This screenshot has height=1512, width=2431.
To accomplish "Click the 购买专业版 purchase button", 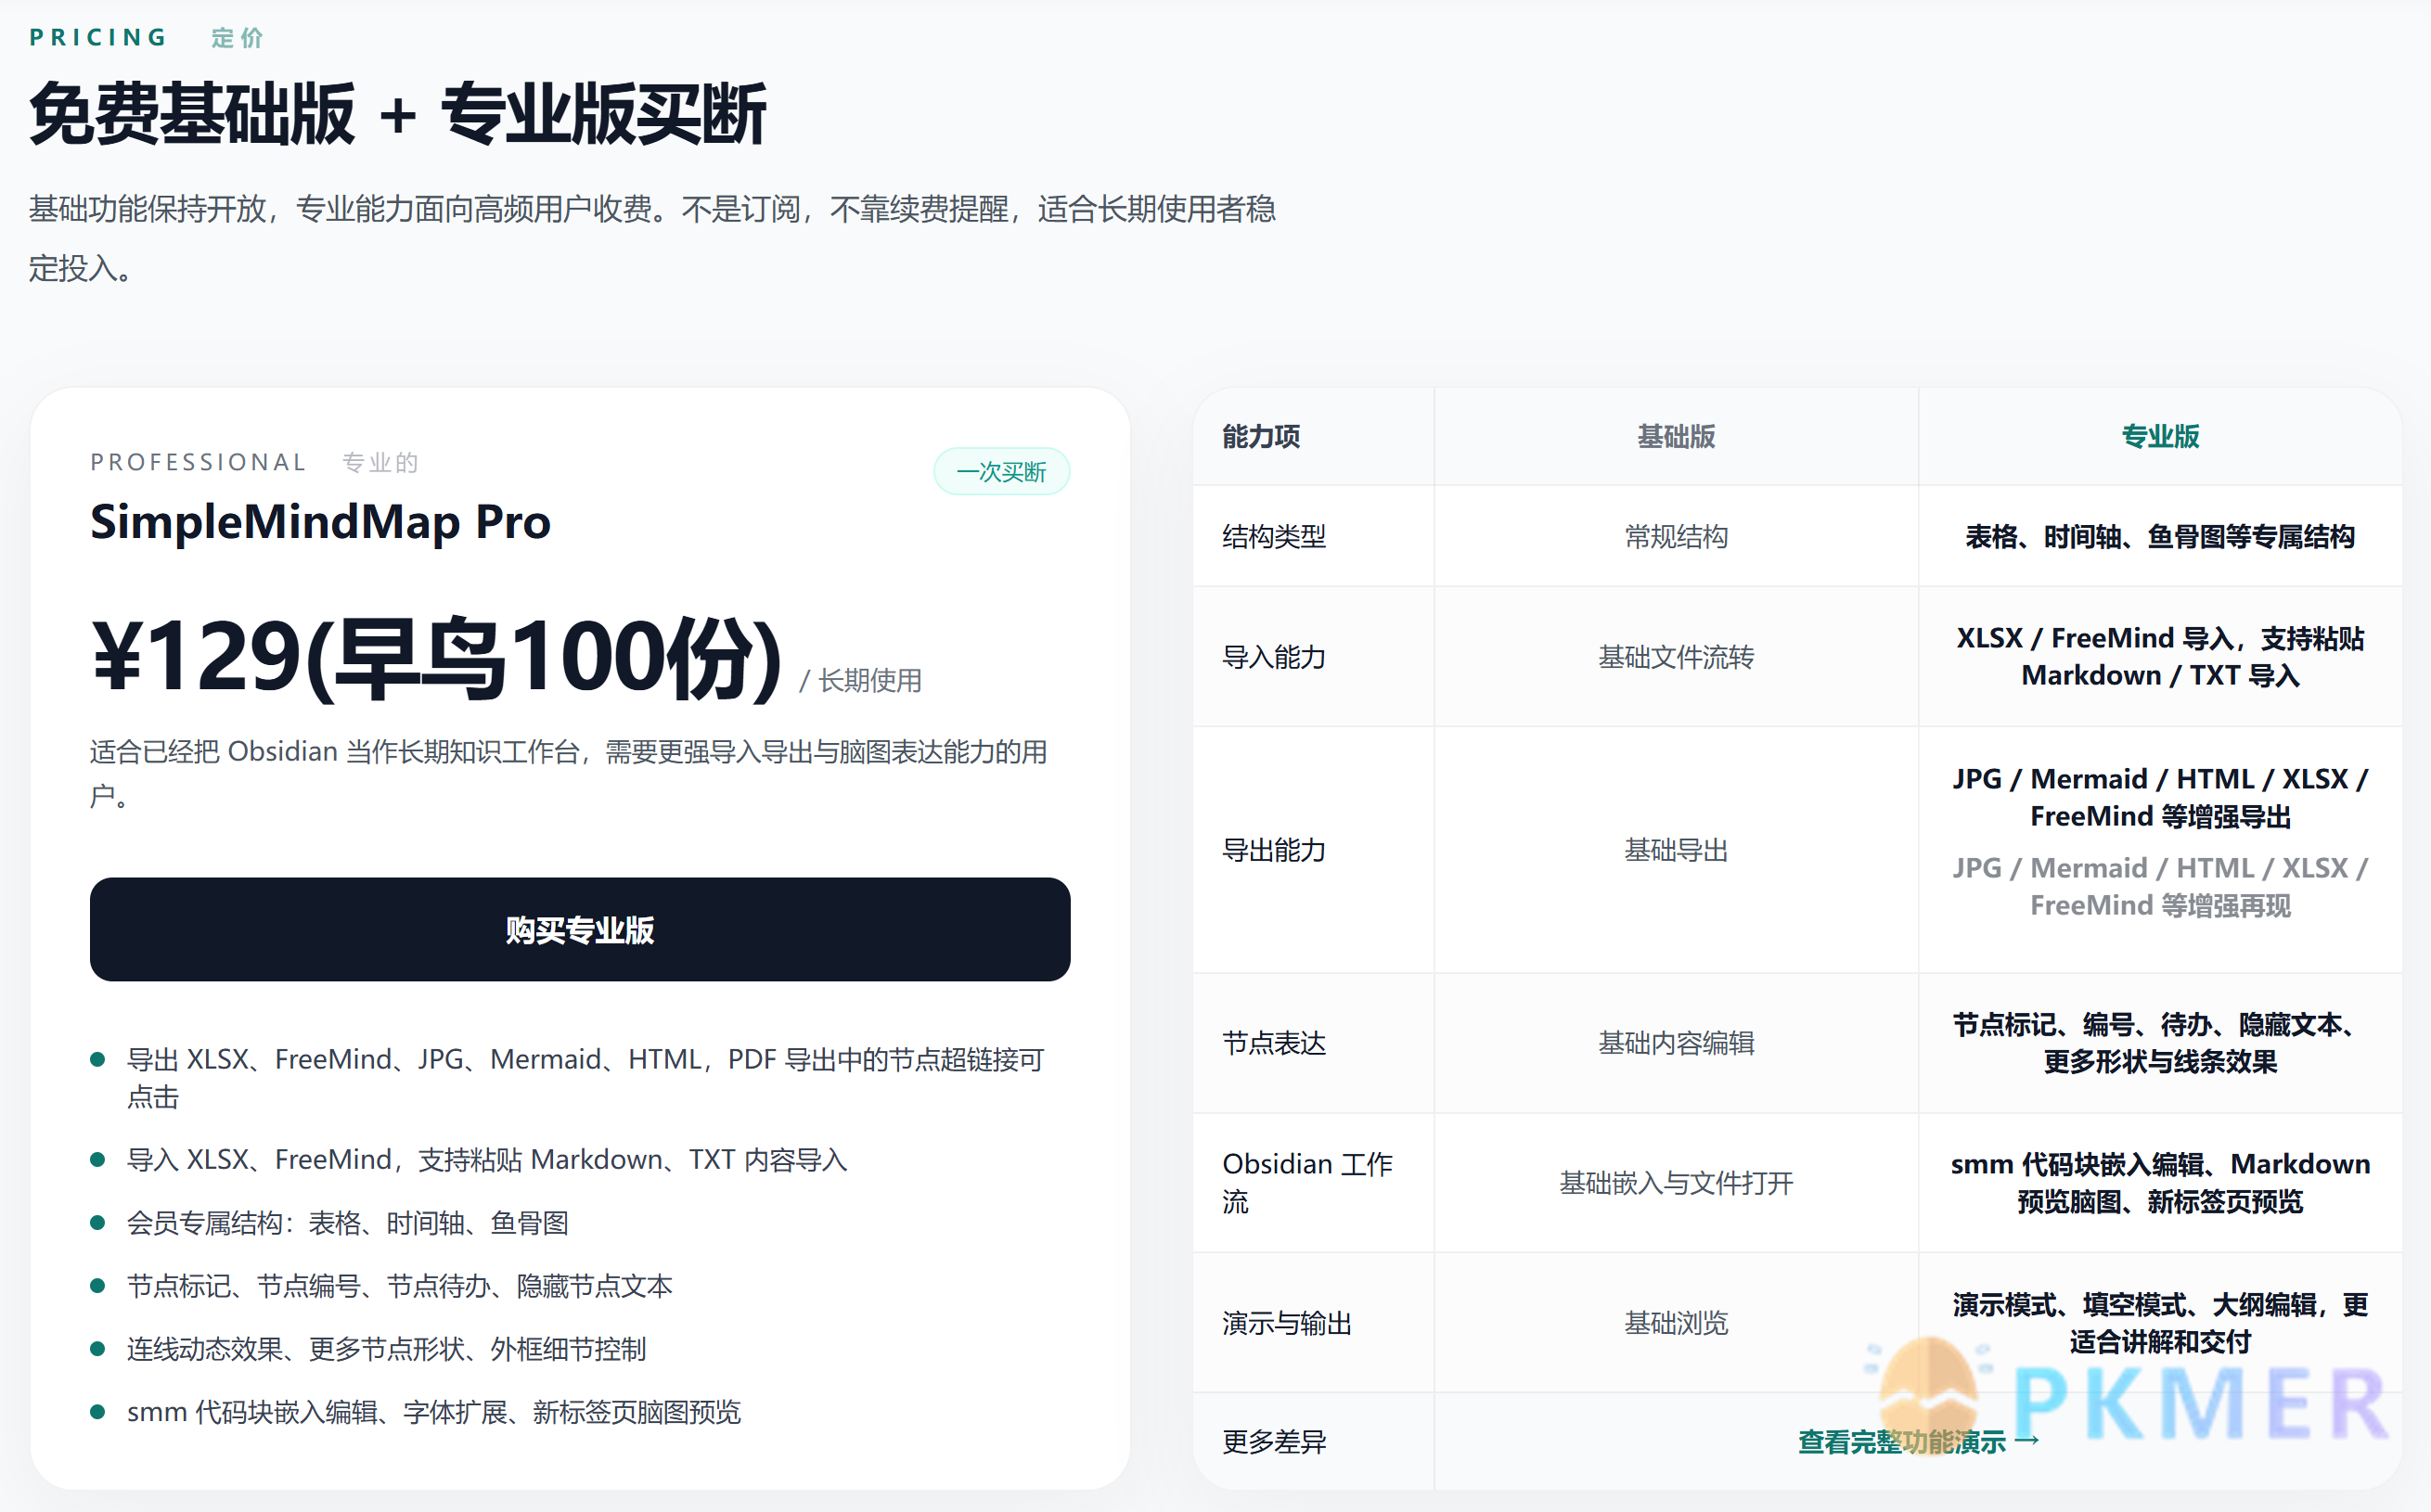I will pos(580,929).
